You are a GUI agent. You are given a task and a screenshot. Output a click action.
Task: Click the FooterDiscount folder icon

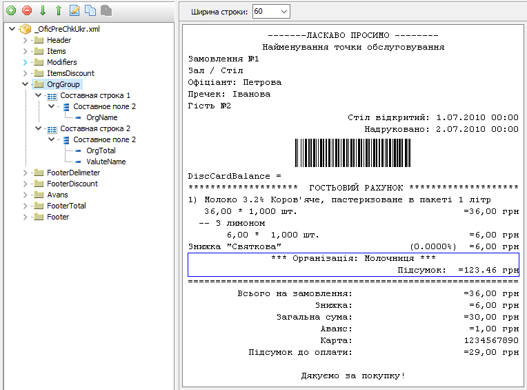click(x=39, y=184)
